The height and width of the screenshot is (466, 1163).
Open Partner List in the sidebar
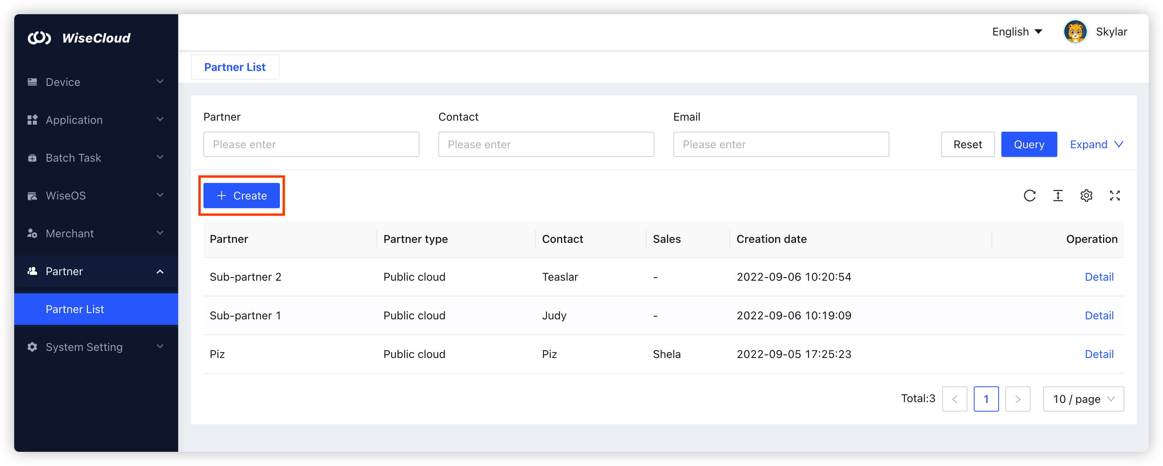[x=75, y=309]
